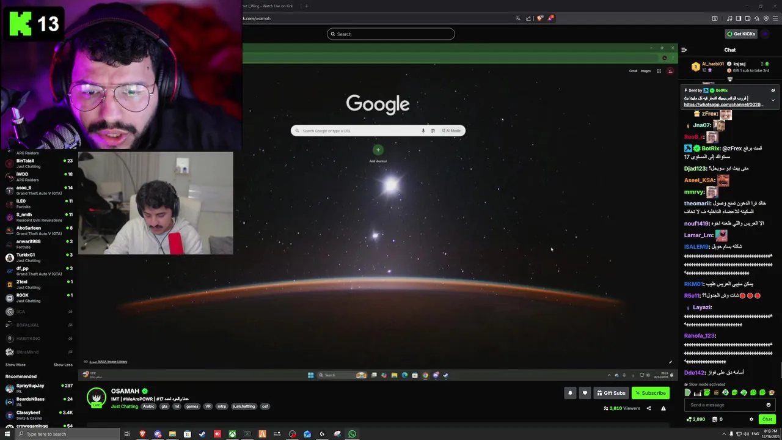Unpin the BotRix pinned message
Screen dimensions: 782x440
coord(773,90)
